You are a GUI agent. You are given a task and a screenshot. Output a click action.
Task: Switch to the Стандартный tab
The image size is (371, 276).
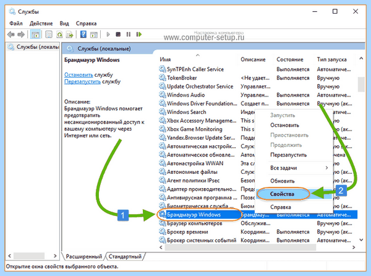[x=125, y=256]
